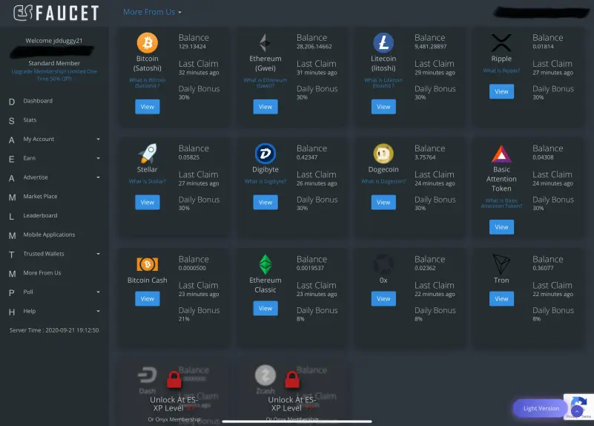Click View under Tron
This screenshot has width=594, height=426.
point(501,298)
